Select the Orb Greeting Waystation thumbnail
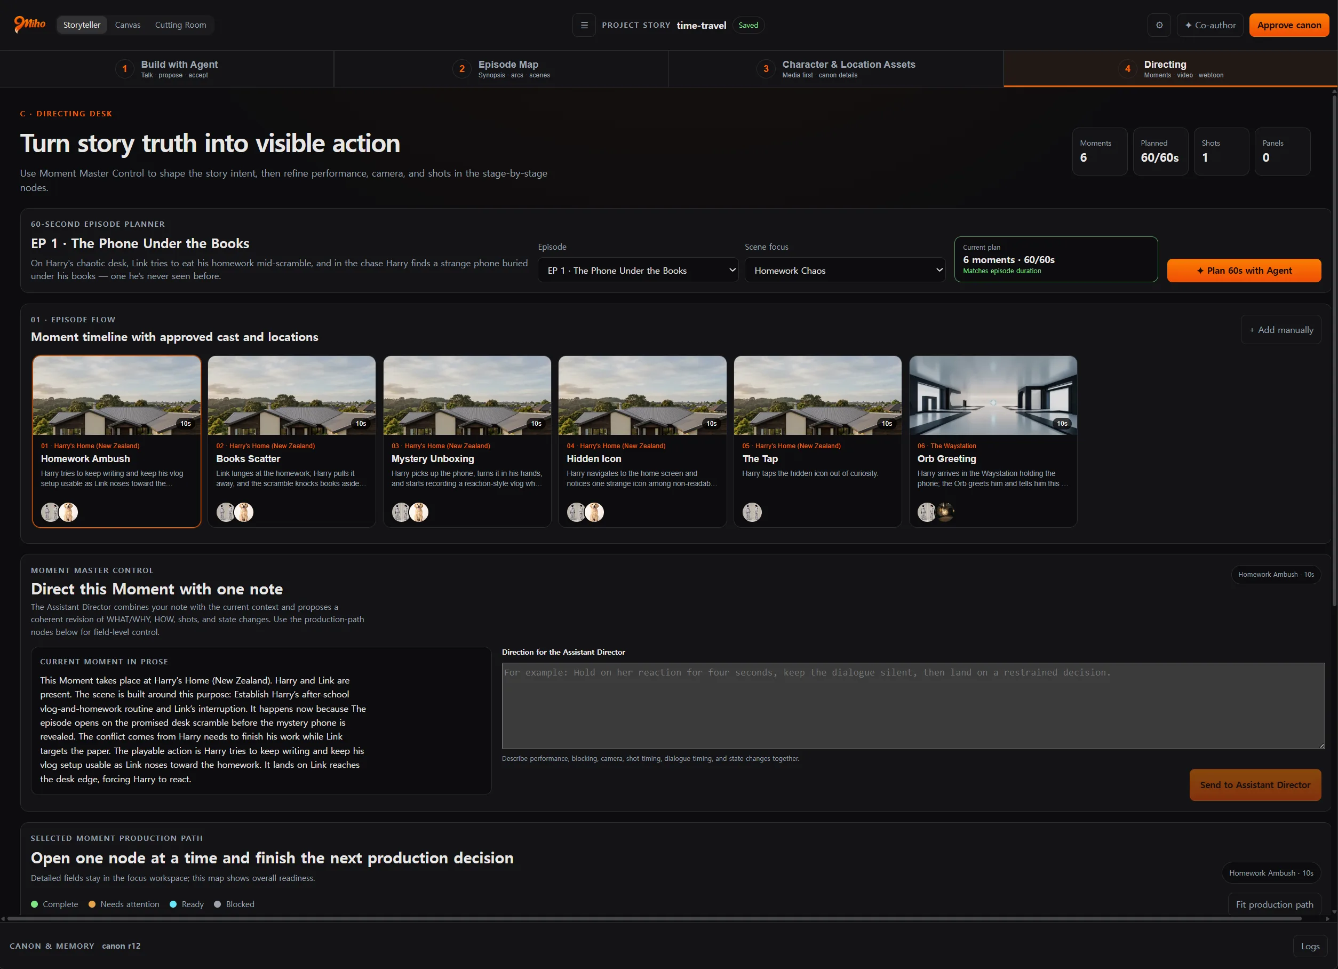 coord(993,395)
